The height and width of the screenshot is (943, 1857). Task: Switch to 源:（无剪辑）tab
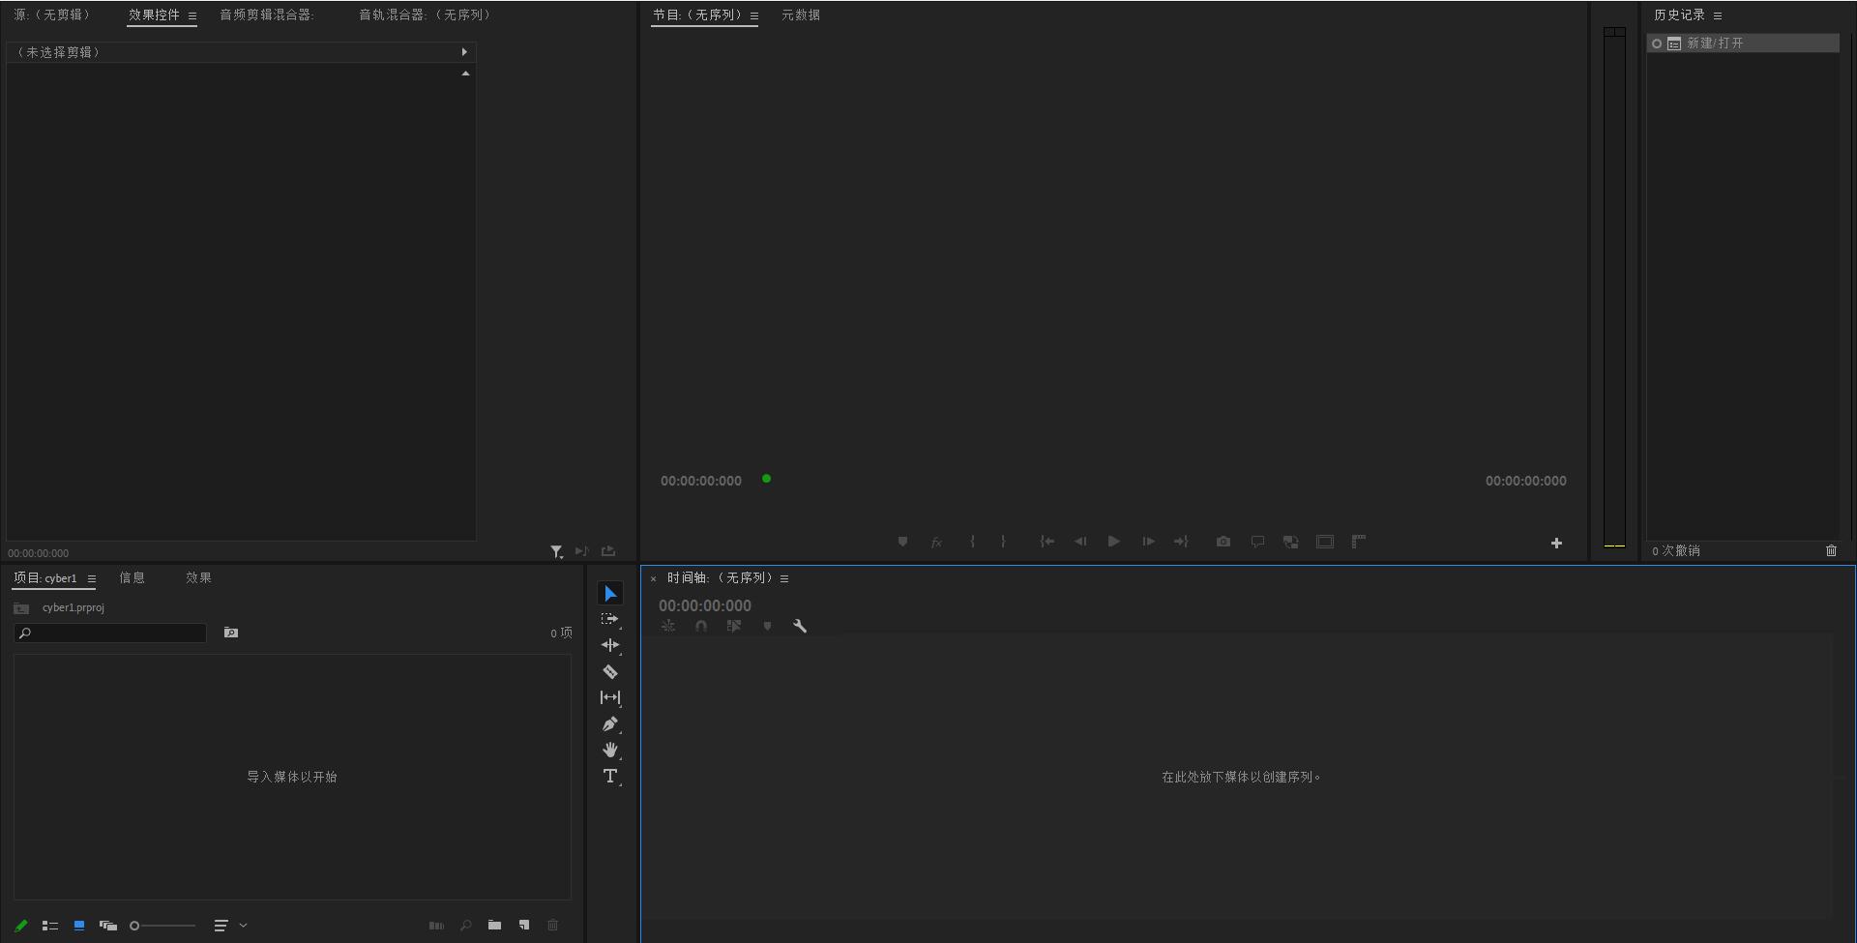52,15
